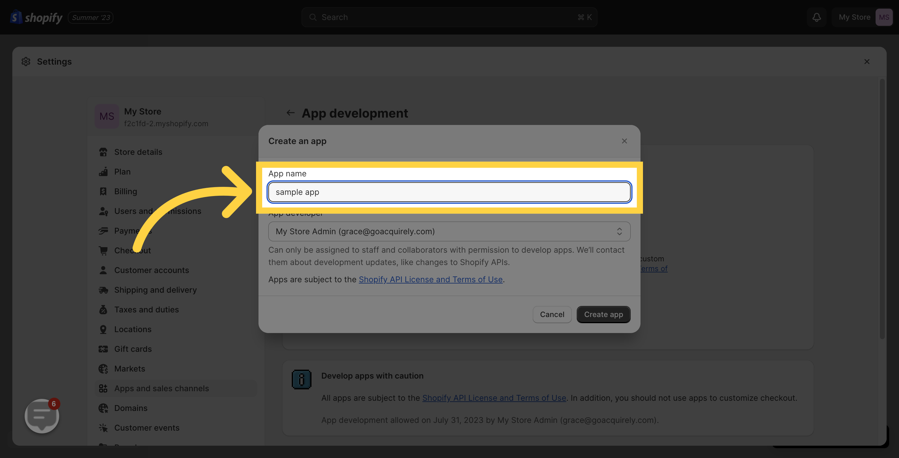Viewport: 899px width, 458px height.
Task: Click the Billing sidebar icon
Action: tap(103, 191)
